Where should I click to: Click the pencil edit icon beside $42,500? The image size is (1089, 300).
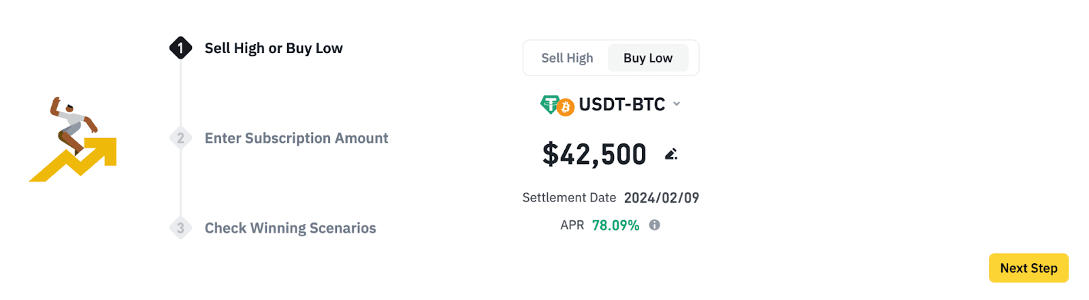point(671,154)
